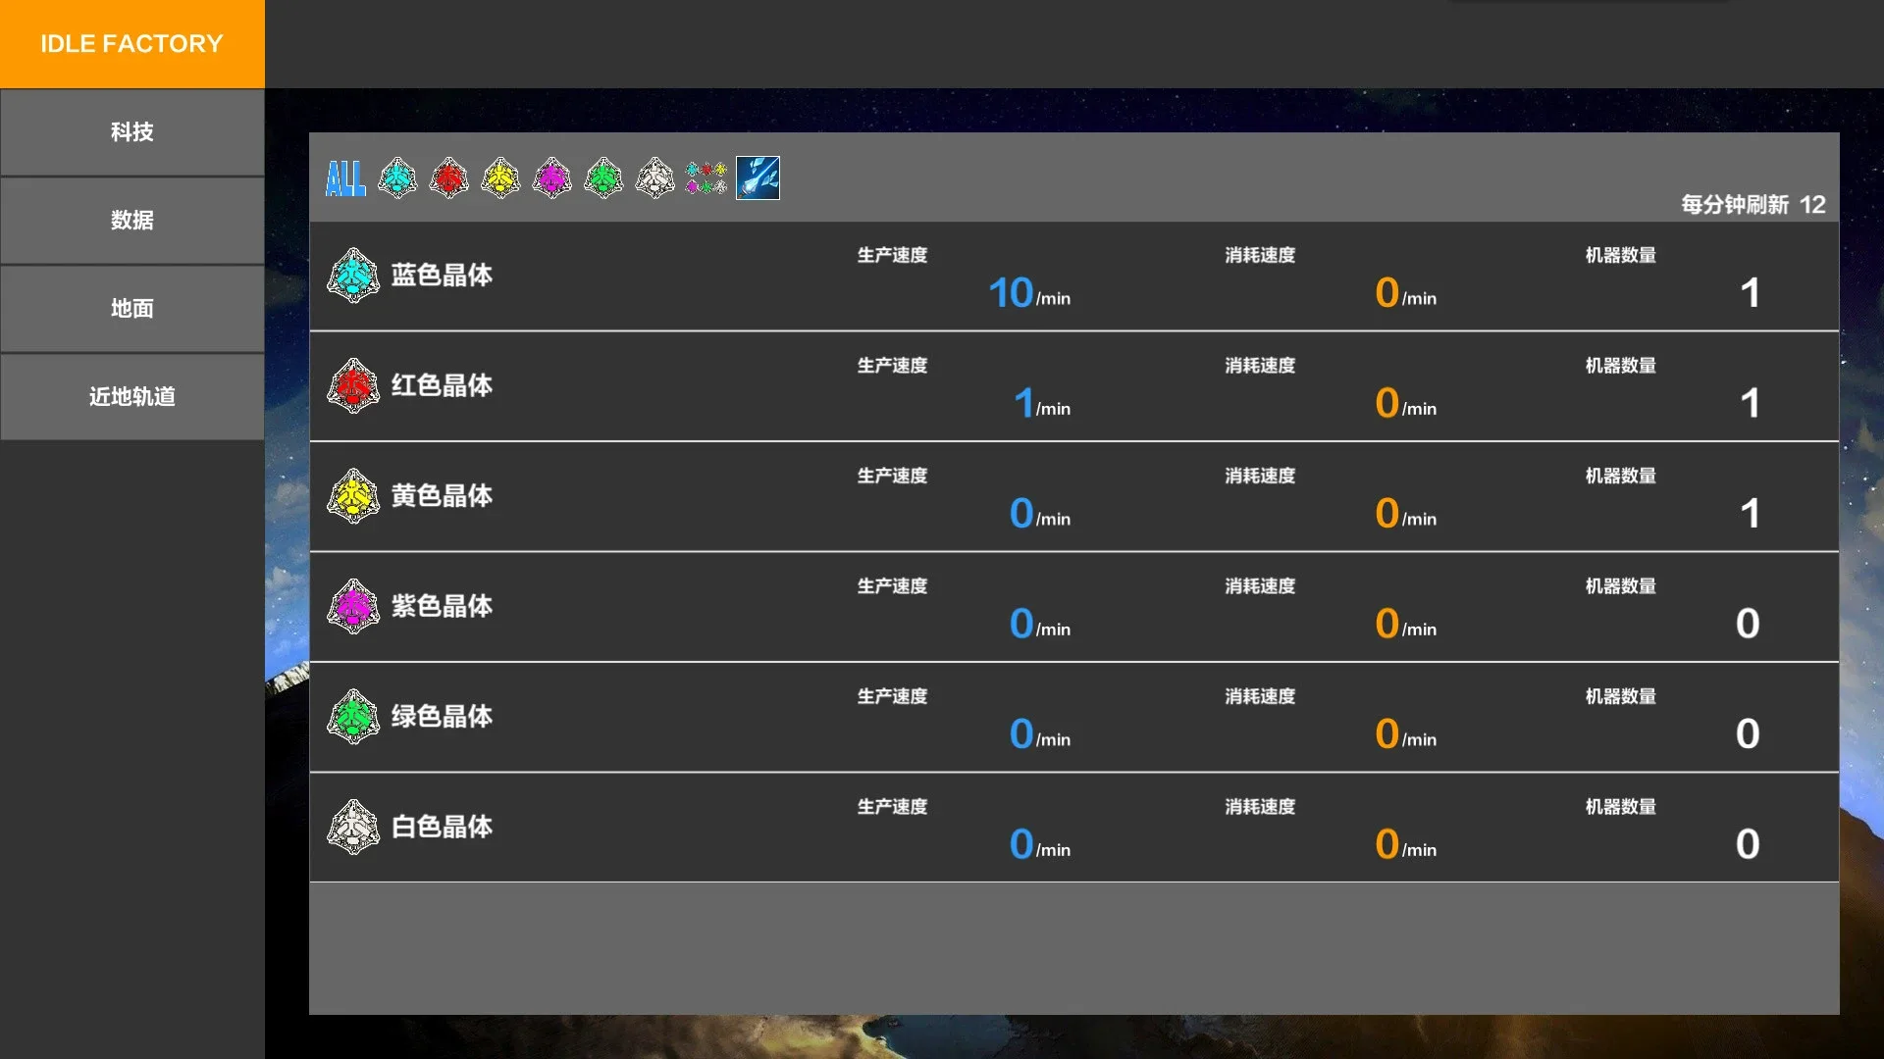Filter by the green crystal icon
Screen dimensions: 1884x1059
[x=603, y=178]
